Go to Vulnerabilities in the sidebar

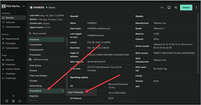coord(13,27)
